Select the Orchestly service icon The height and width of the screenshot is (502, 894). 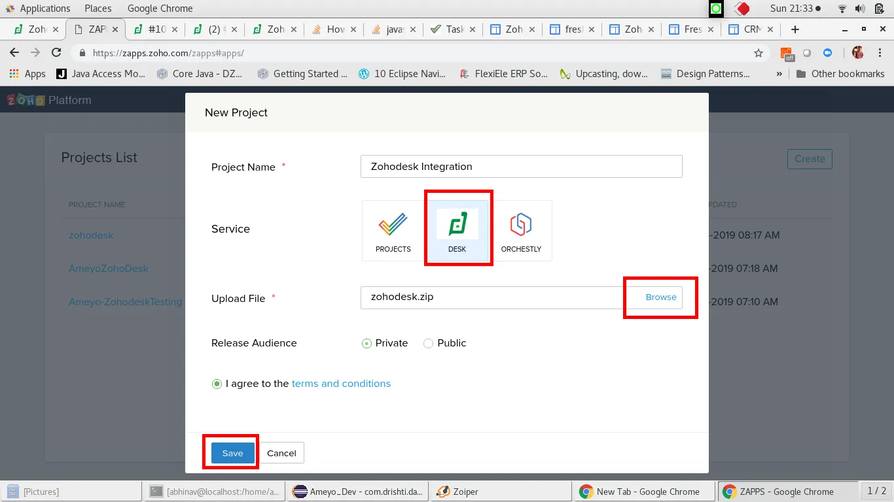pyautogui.click(x=521, y=231)
